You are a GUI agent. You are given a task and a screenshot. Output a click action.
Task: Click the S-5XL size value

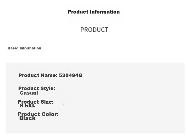coord(28,106)
